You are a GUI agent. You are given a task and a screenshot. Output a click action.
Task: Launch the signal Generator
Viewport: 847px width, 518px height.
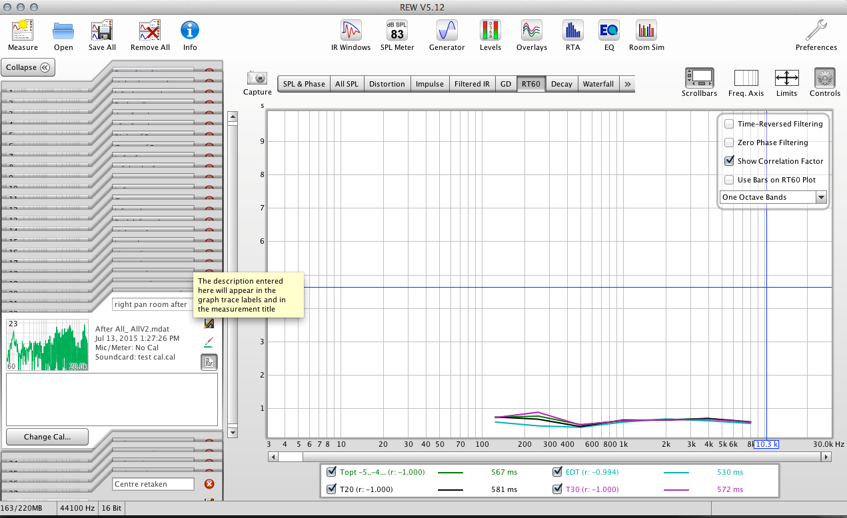pyautogui.click(x=446, y=31)
